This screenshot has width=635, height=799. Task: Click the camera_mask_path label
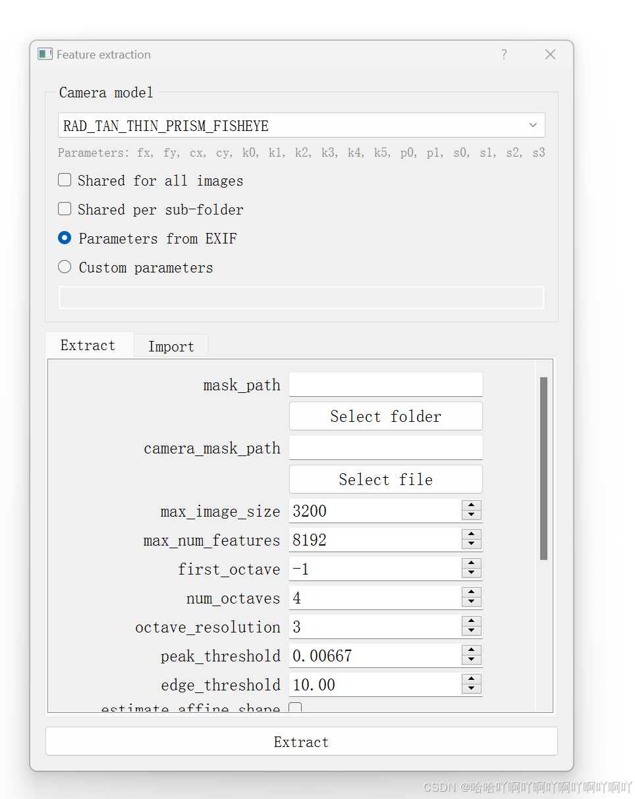pos(212,448)
